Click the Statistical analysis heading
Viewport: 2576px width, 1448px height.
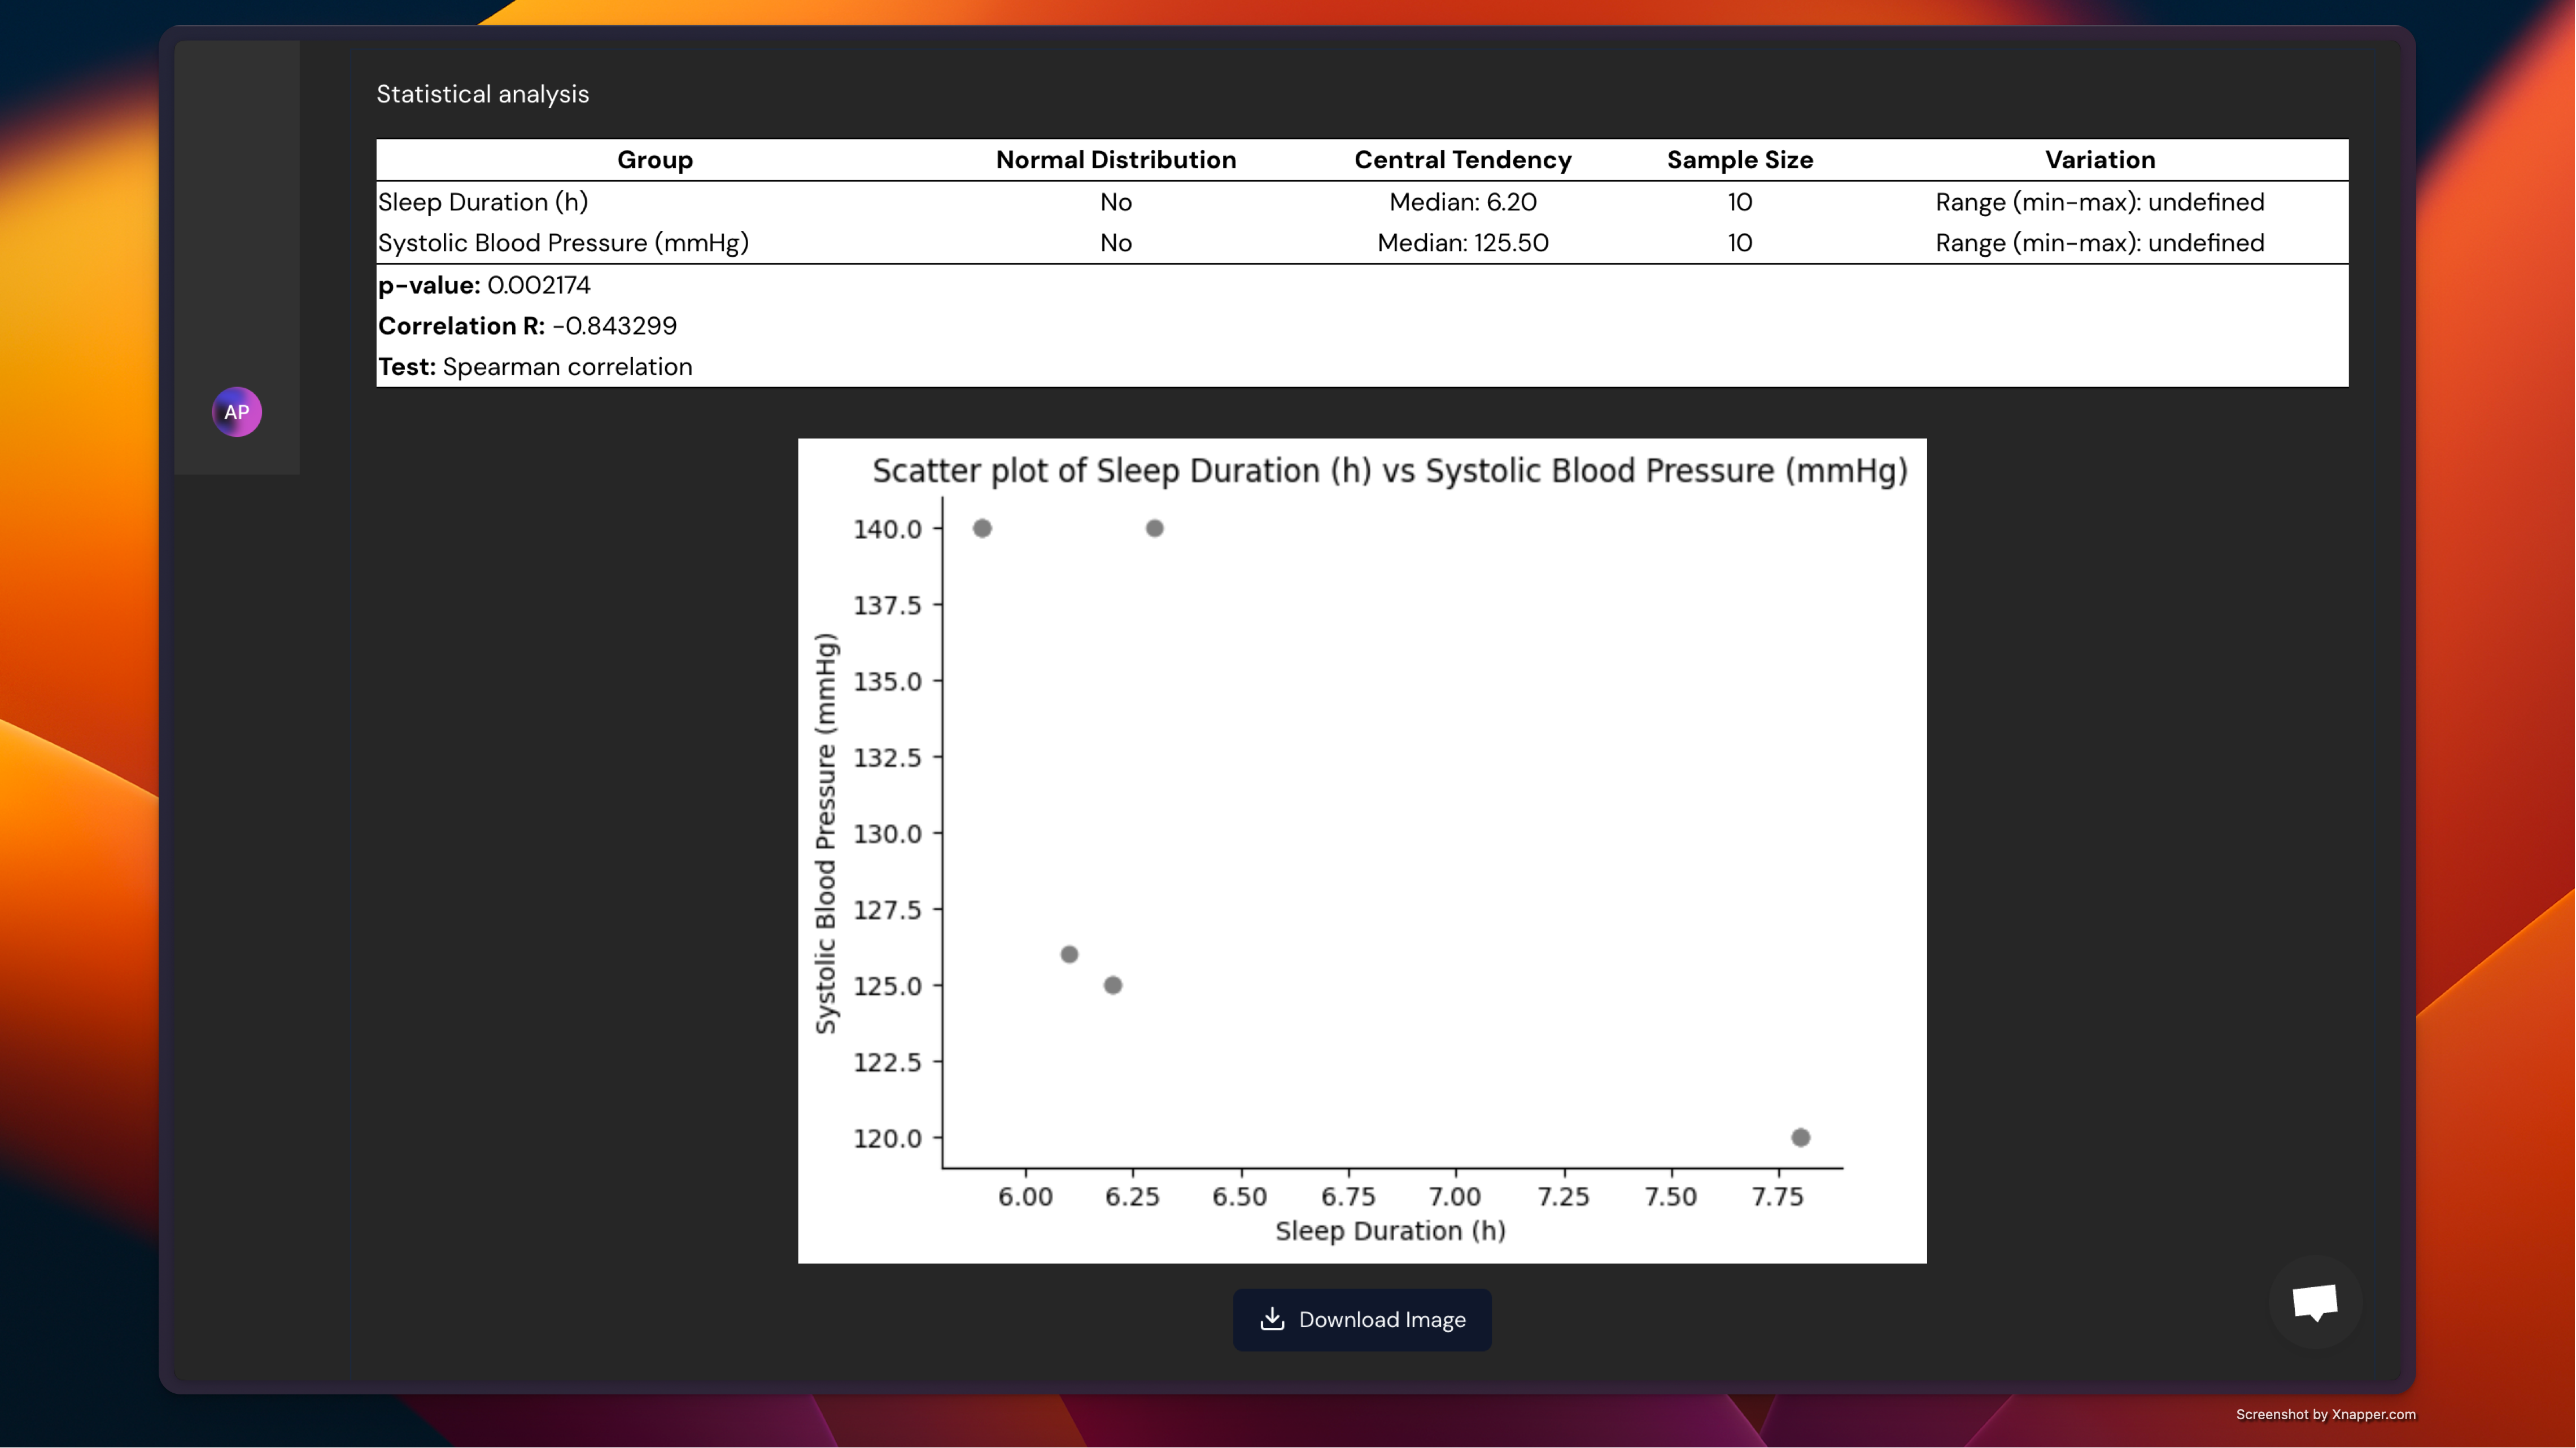click(482, 94)
